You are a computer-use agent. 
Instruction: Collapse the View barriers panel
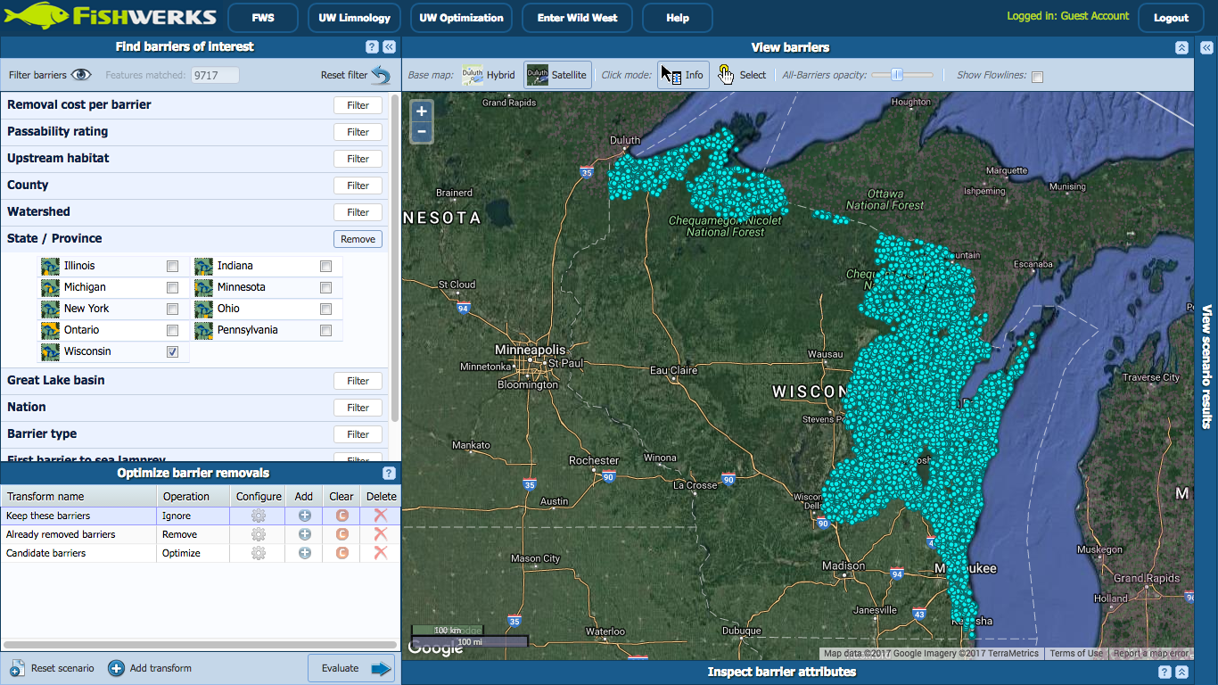(1181, 47)
